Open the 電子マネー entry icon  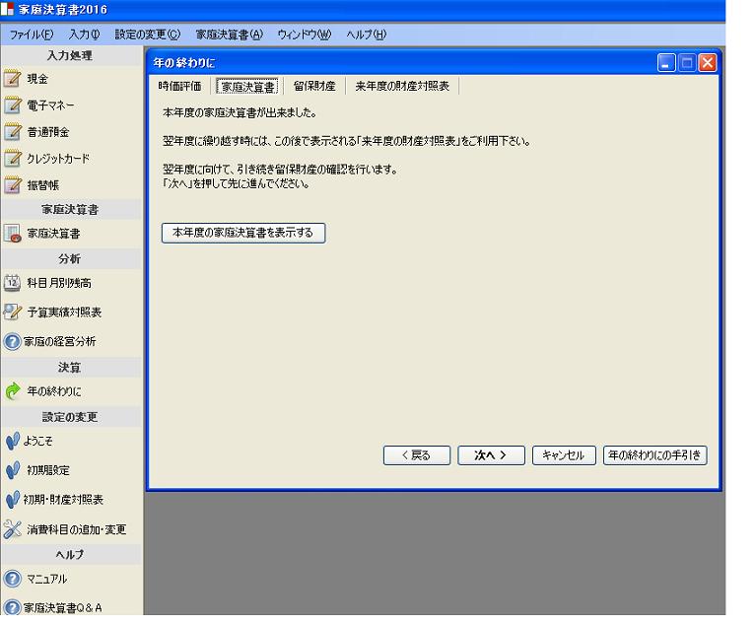(13, 105)
